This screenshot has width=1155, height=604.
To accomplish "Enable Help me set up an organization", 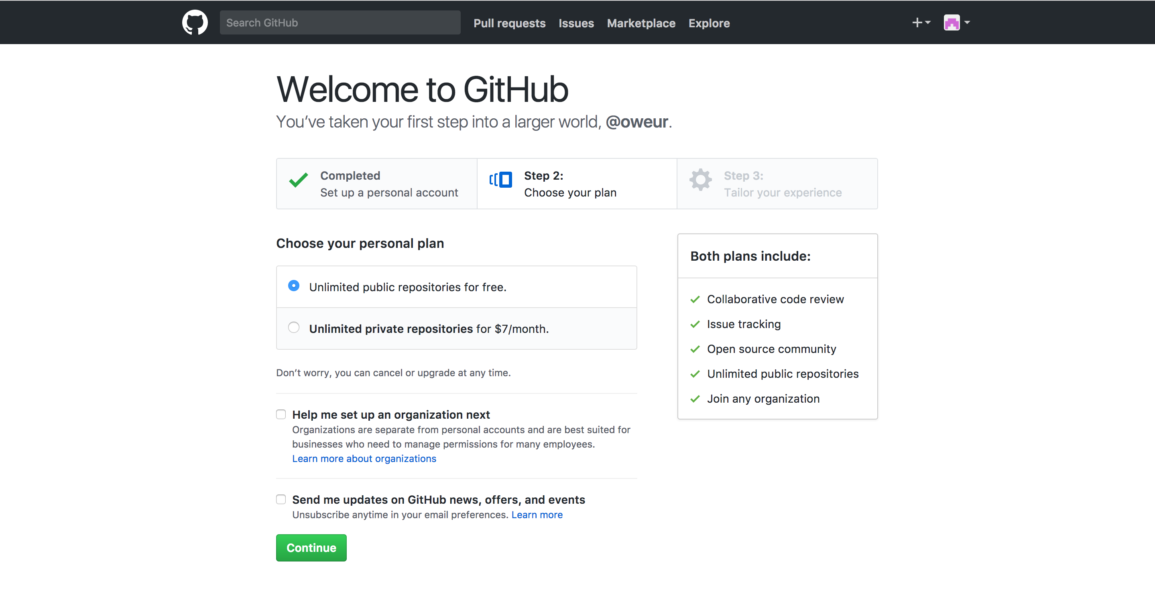I will [281, 414].
